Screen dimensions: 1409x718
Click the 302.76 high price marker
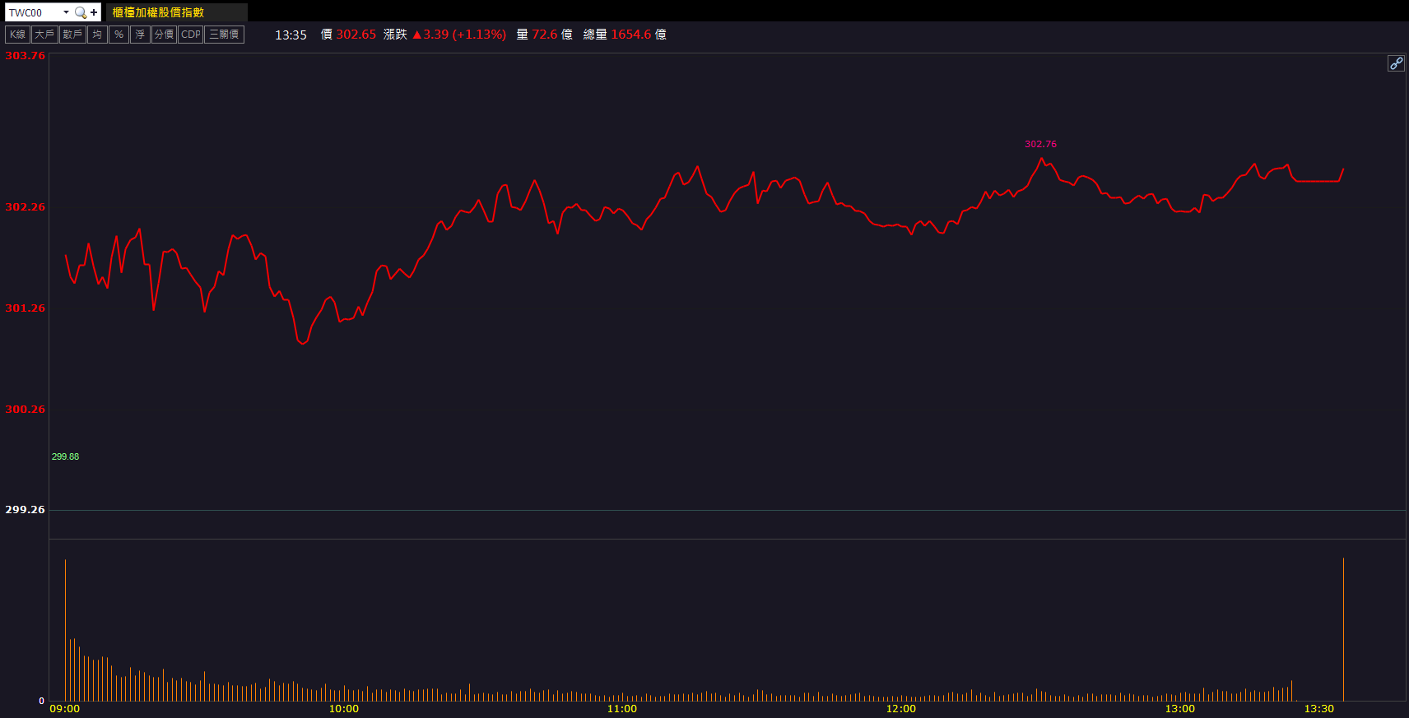(x=1040, y=144)
